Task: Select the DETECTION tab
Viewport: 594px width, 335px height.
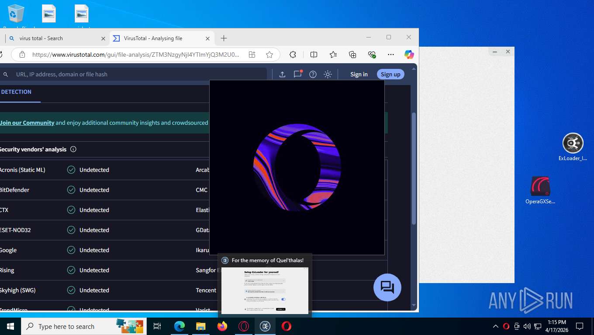Action: coord(16,92)
